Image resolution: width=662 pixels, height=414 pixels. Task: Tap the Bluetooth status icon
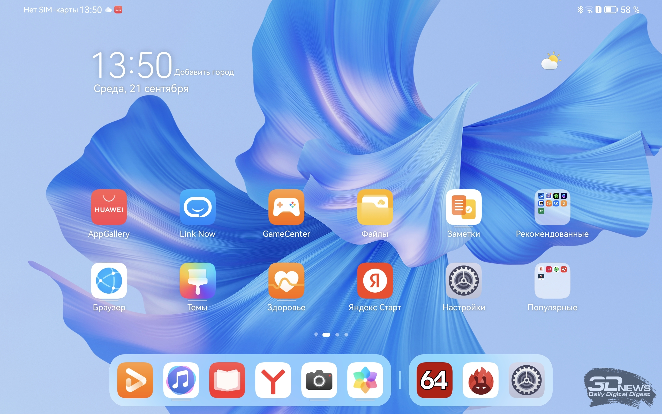tap(580, 10)
